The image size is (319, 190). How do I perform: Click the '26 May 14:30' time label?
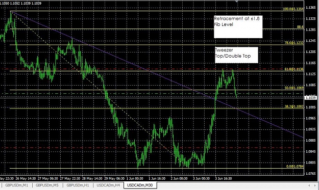pos(26,179)
